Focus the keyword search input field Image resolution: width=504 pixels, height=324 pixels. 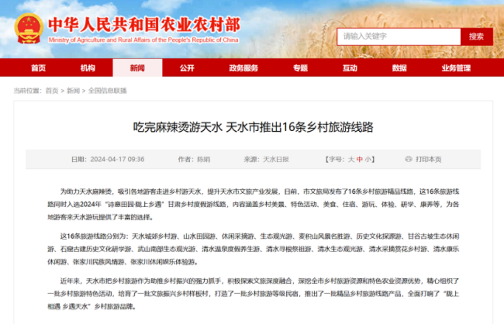399,37
